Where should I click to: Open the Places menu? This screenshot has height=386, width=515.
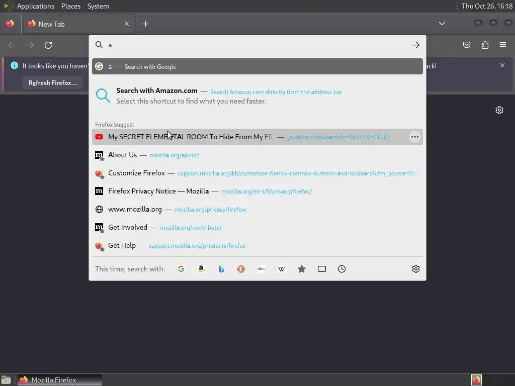point(70,6)
